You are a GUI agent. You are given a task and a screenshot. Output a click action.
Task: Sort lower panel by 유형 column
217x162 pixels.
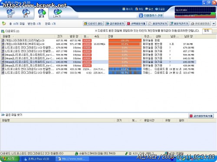pyautogui.click(x=170, y=121)
